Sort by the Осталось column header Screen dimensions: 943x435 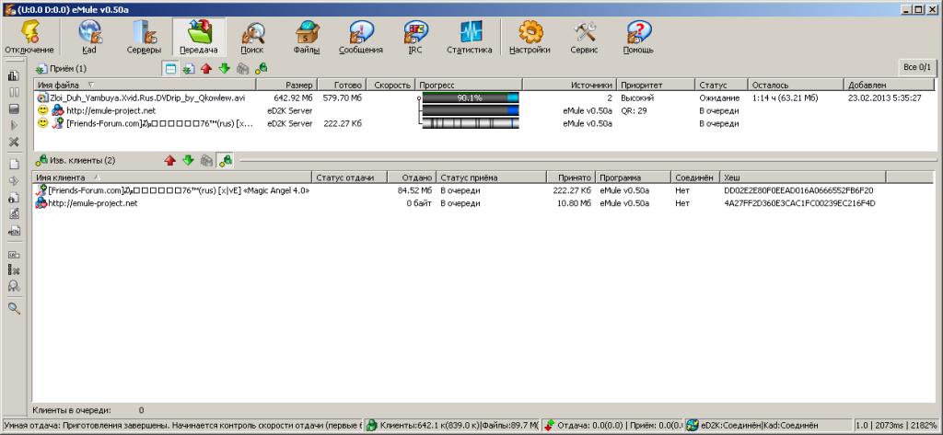pyautogui.click(x=797, y=86)
